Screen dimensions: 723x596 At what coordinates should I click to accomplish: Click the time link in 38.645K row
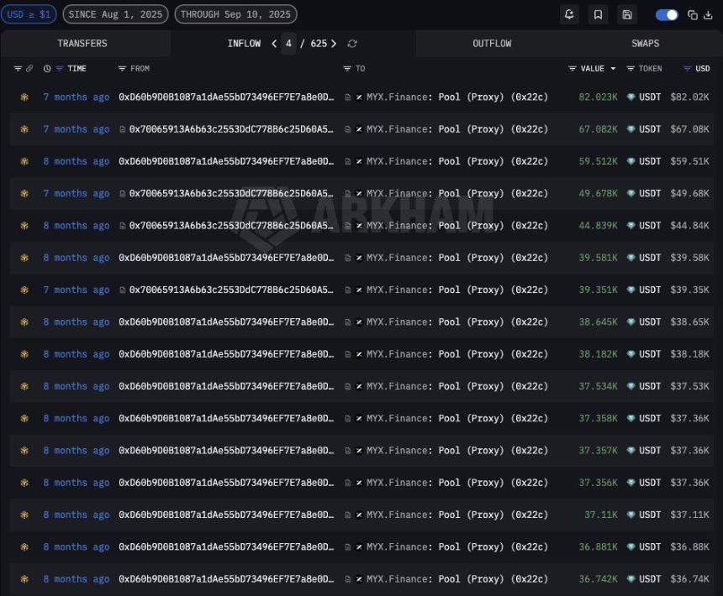coord(76,322)
